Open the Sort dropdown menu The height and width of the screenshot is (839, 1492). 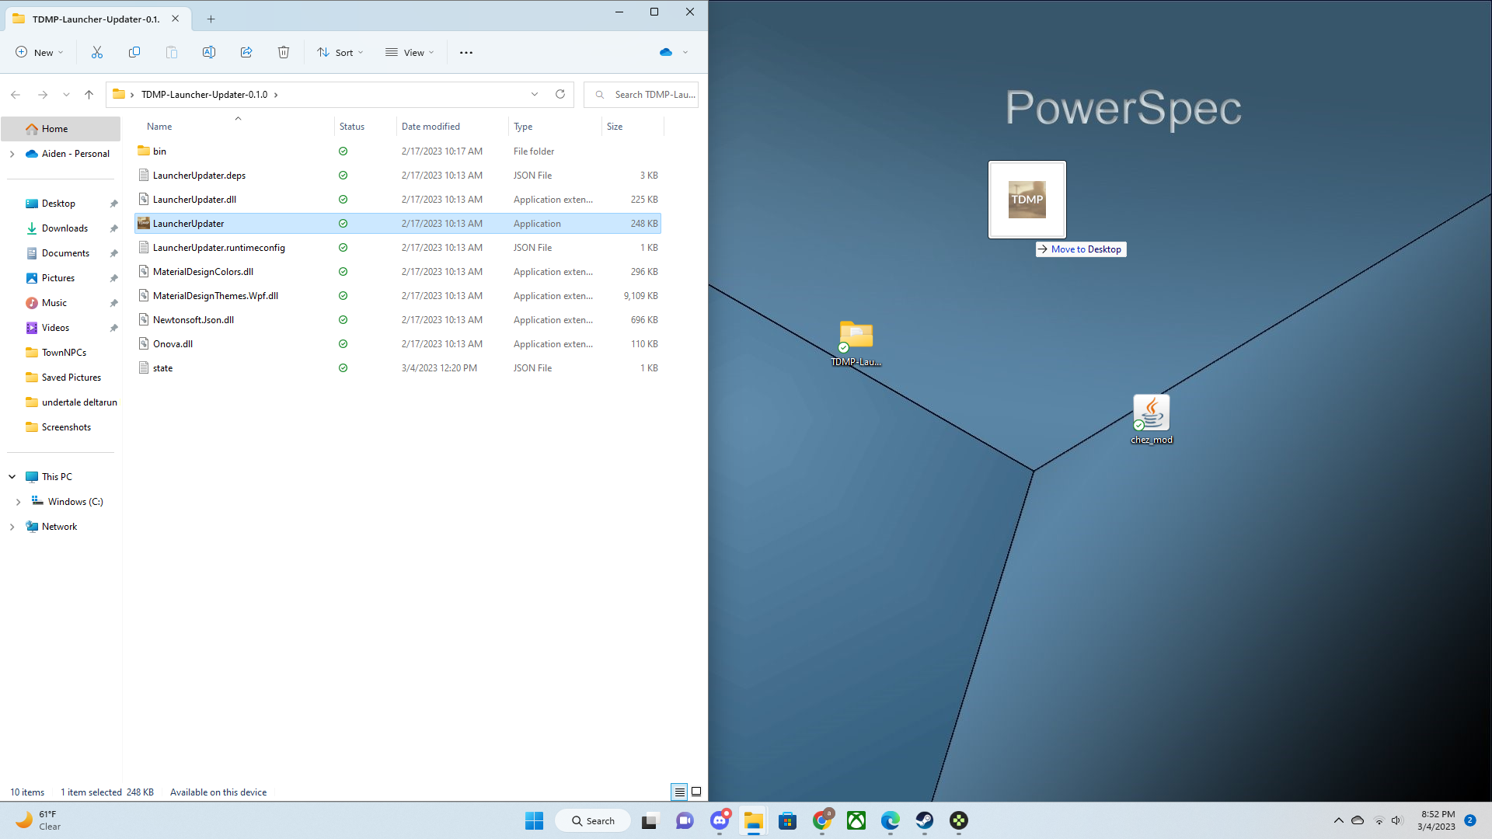(340, 52)
